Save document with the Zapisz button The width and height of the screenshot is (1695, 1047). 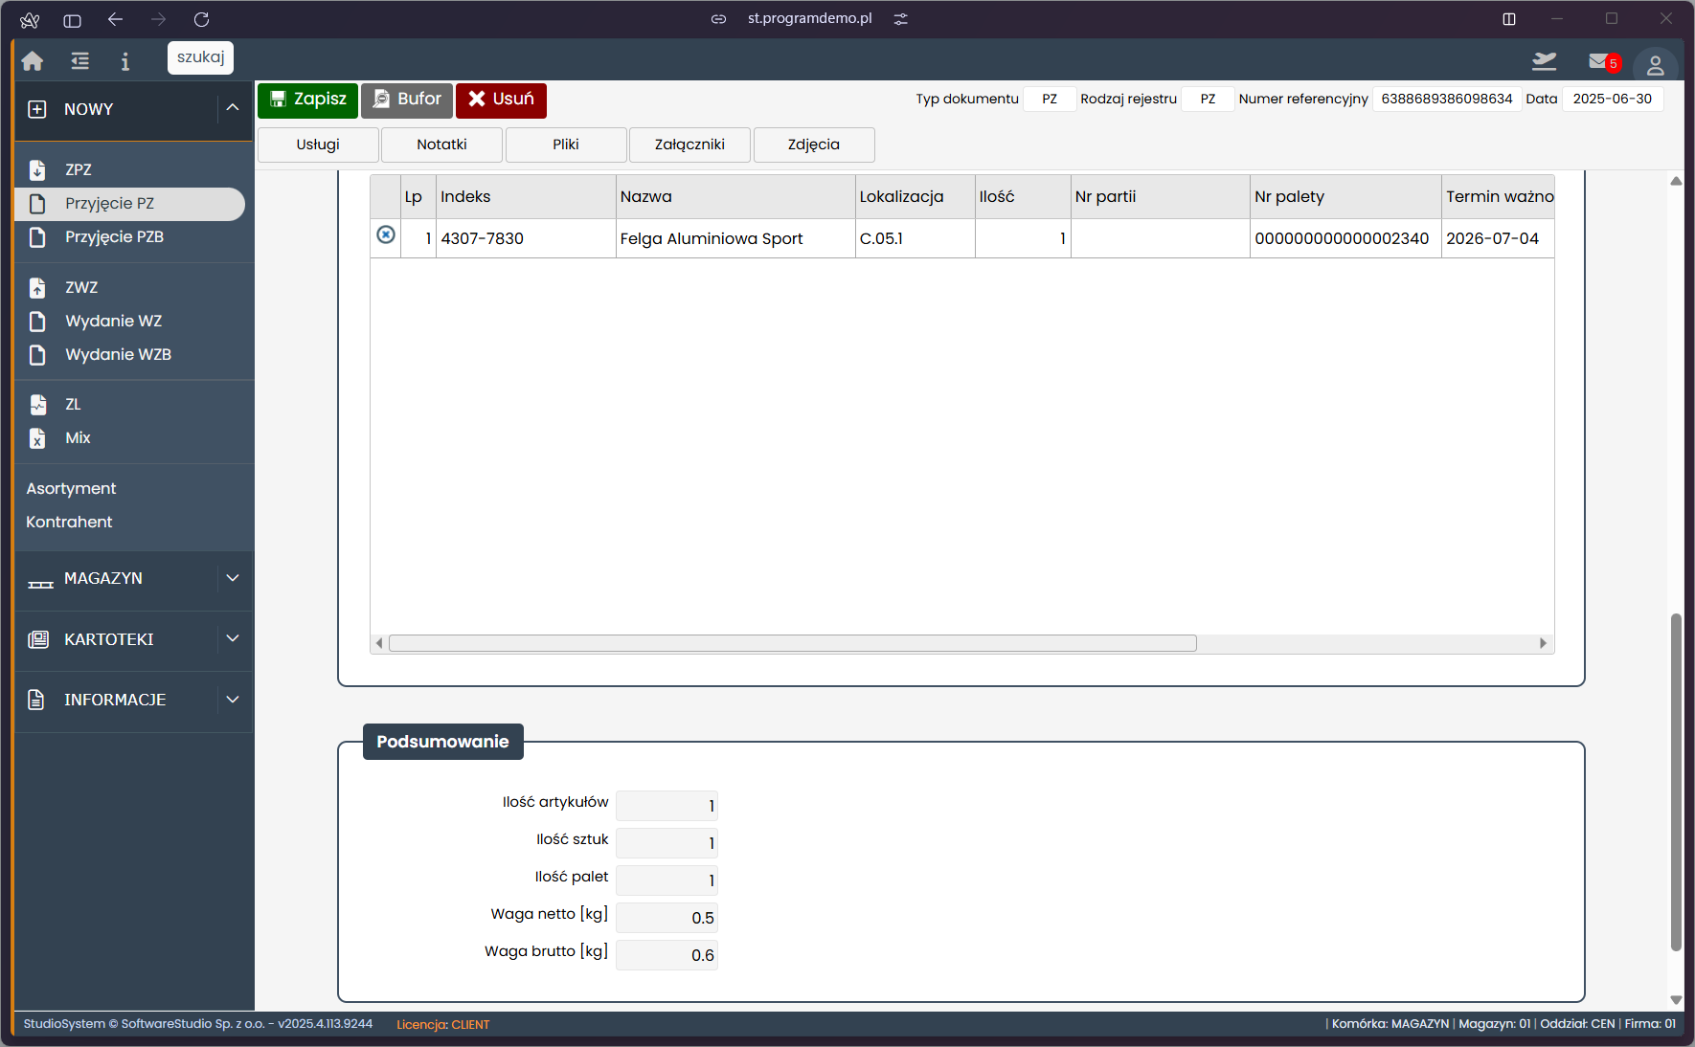pos(307,100)
